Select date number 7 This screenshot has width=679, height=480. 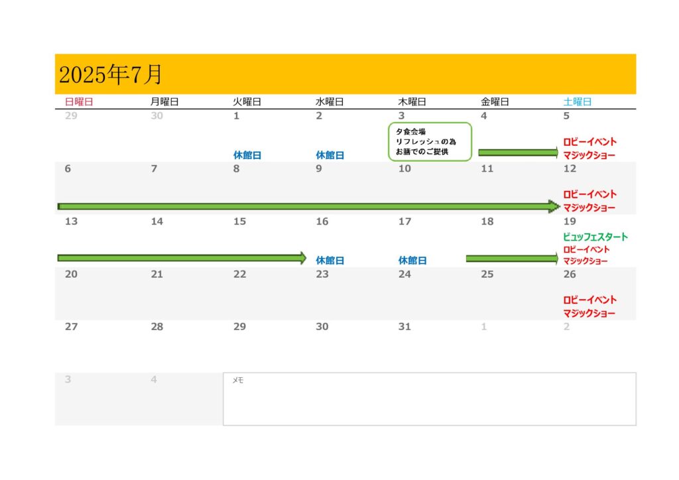tap(154, 168)
